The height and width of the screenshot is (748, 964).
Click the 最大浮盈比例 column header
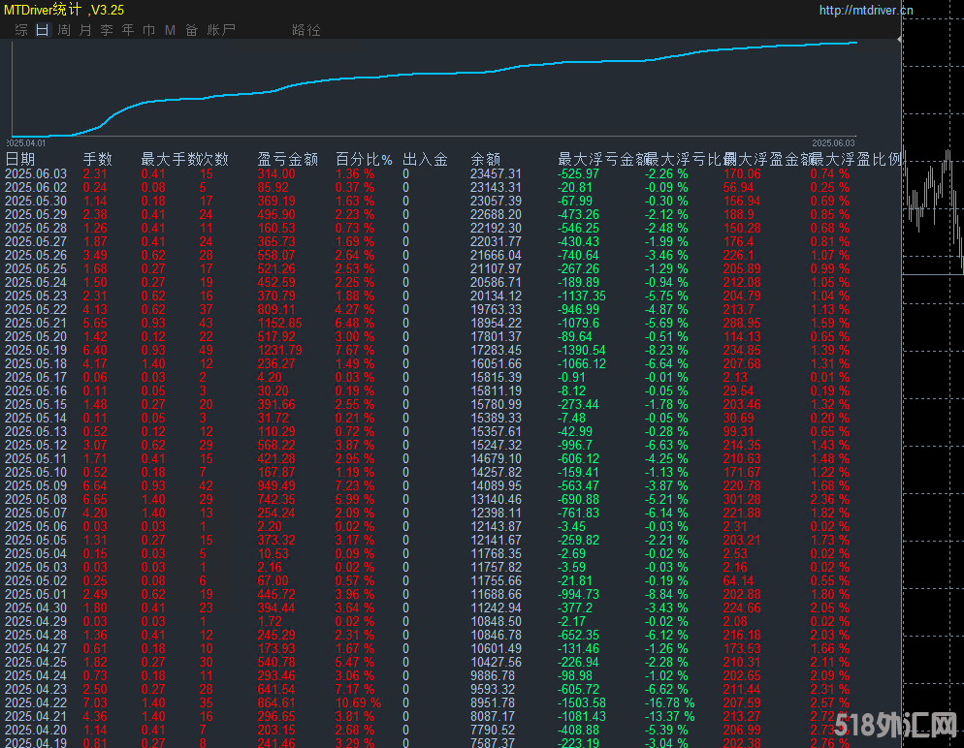(x=855, y=160)
